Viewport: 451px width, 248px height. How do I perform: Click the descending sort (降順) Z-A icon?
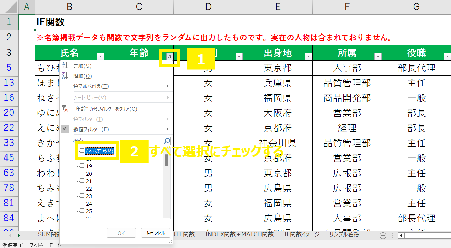[x=65, y=76]
